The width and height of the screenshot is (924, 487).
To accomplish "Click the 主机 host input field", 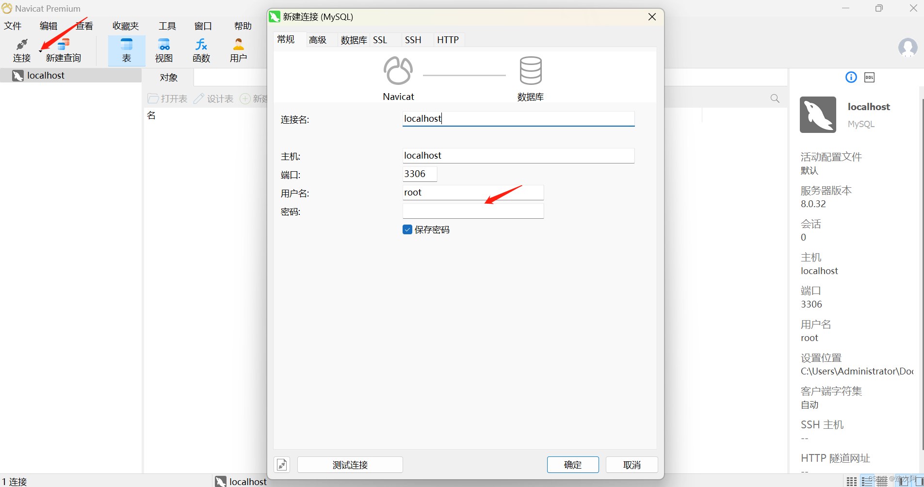I will point(519,155).
